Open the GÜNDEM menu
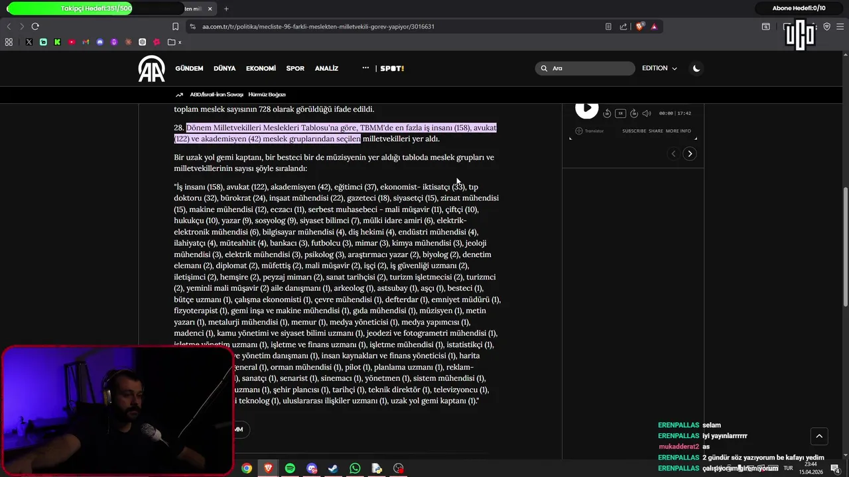This screenshot has width=849, height=477. click(x=189, y=68)
